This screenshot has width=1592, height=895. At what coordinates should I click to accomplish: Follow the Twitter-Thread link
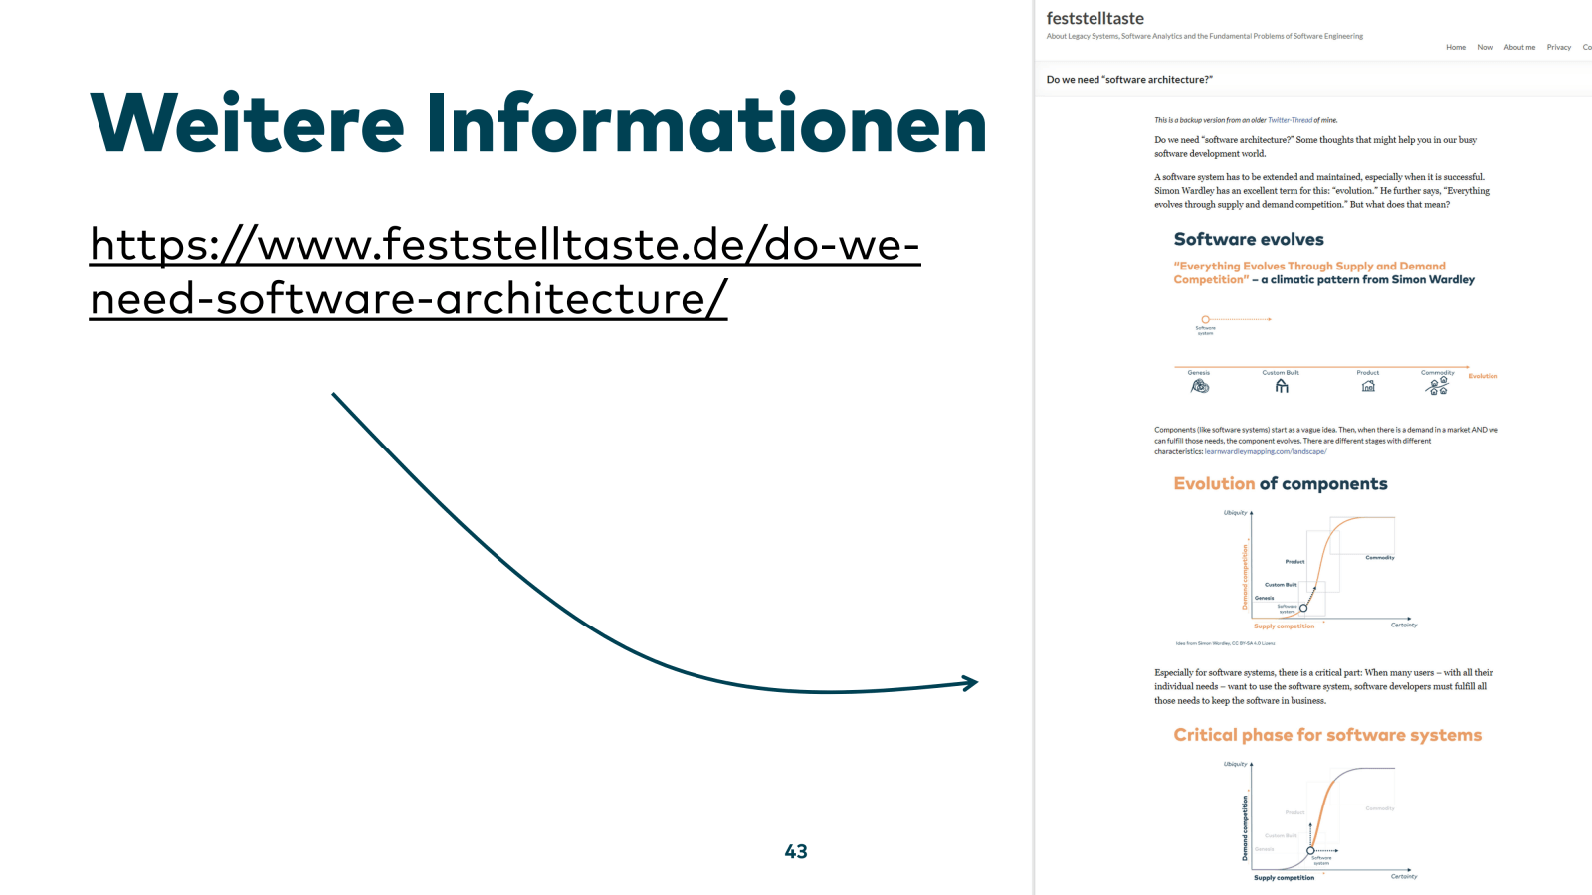[x=1290, y=120]
